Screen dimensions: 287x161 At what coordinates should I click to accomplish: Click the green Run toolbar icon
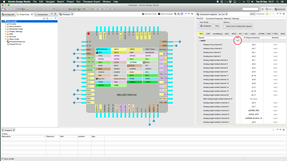pos(74,9)
